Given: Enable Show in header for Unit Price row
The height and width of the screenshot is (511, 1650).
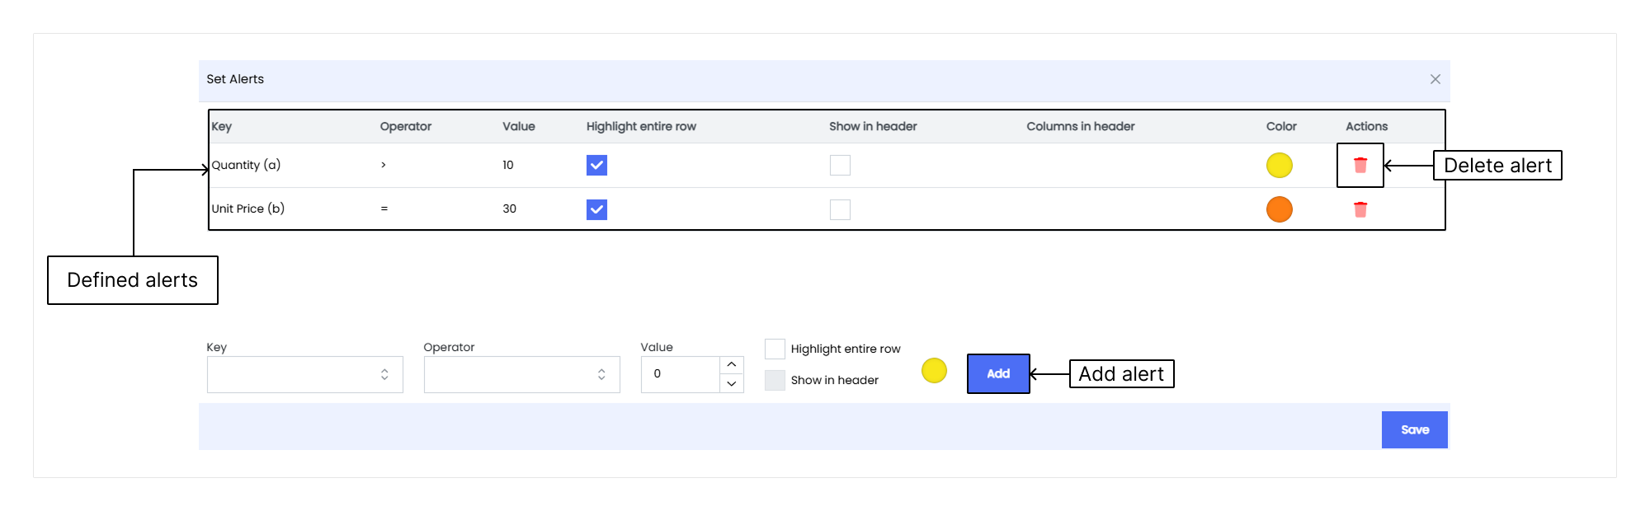Looking at the screenshot, I should (x=840, y=209).
